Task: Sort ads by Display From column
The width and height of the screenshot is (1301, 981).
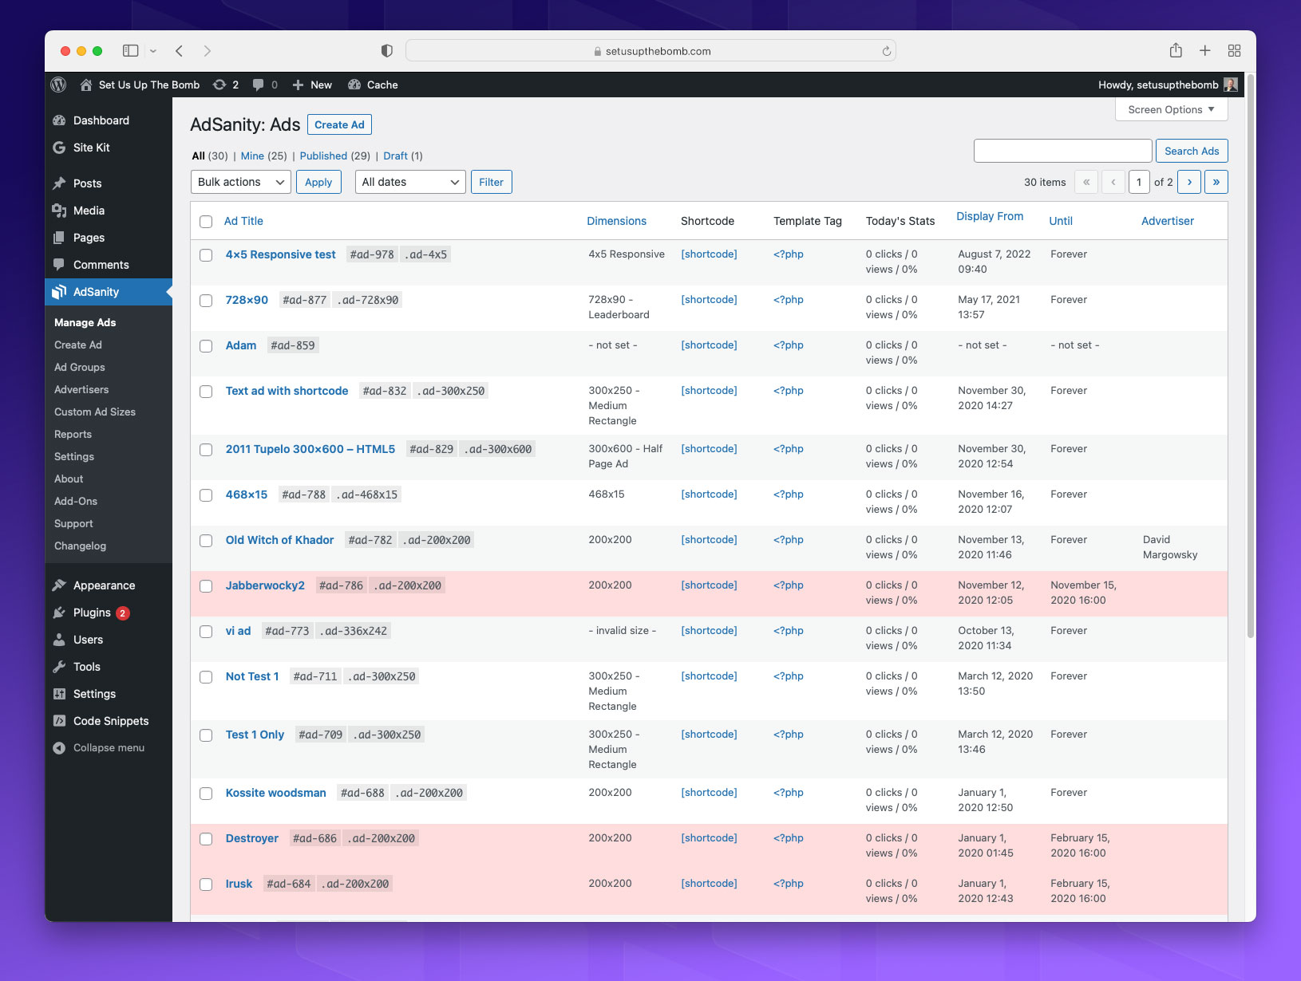Action: click(990, 216)
